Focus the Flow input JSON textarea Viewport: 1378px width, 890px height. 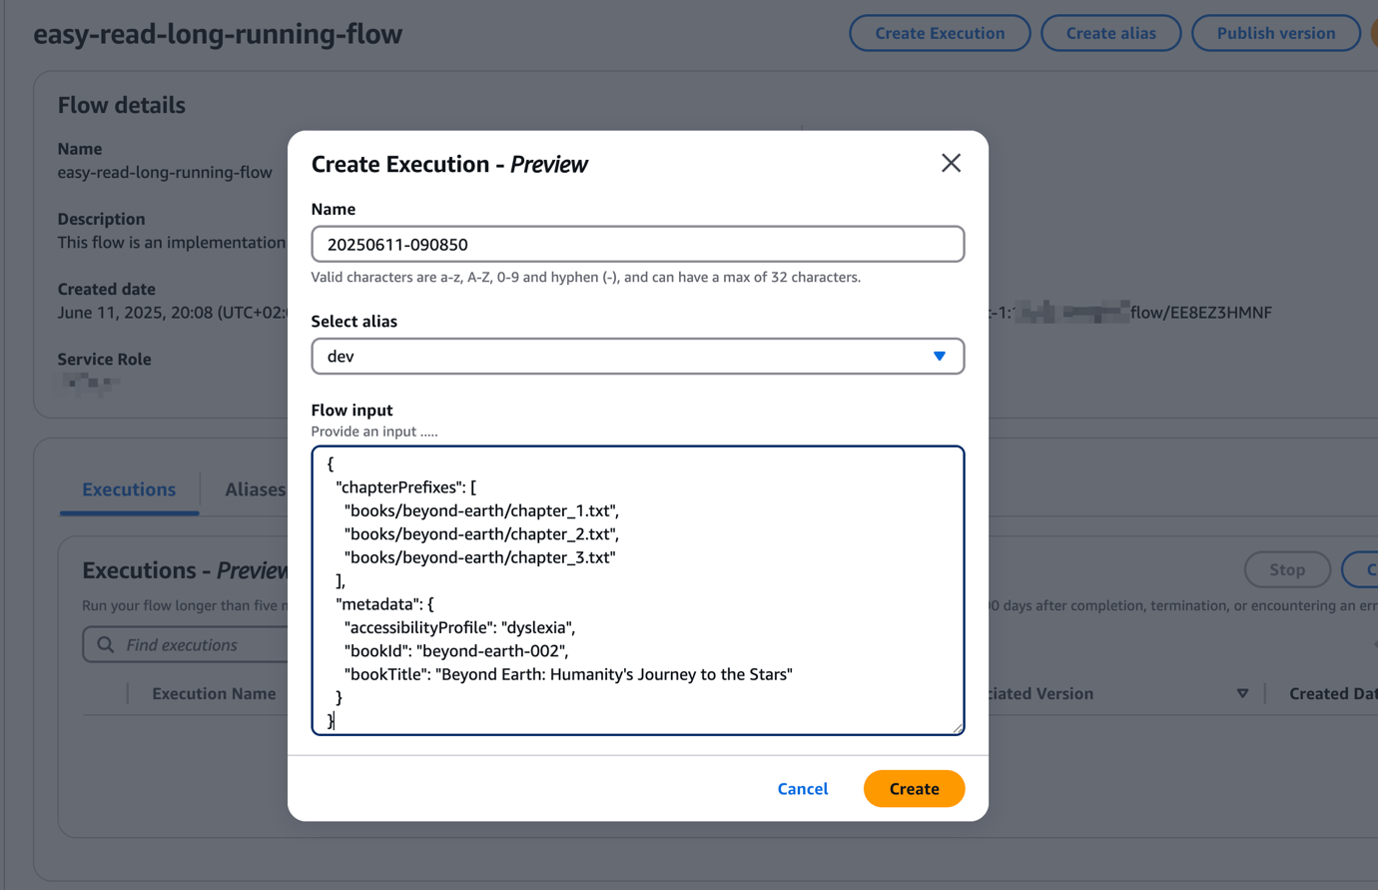point(638,589)
